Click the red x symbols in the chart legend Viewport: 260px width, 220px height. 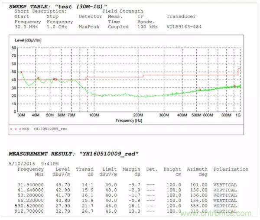tap(16, 129)
